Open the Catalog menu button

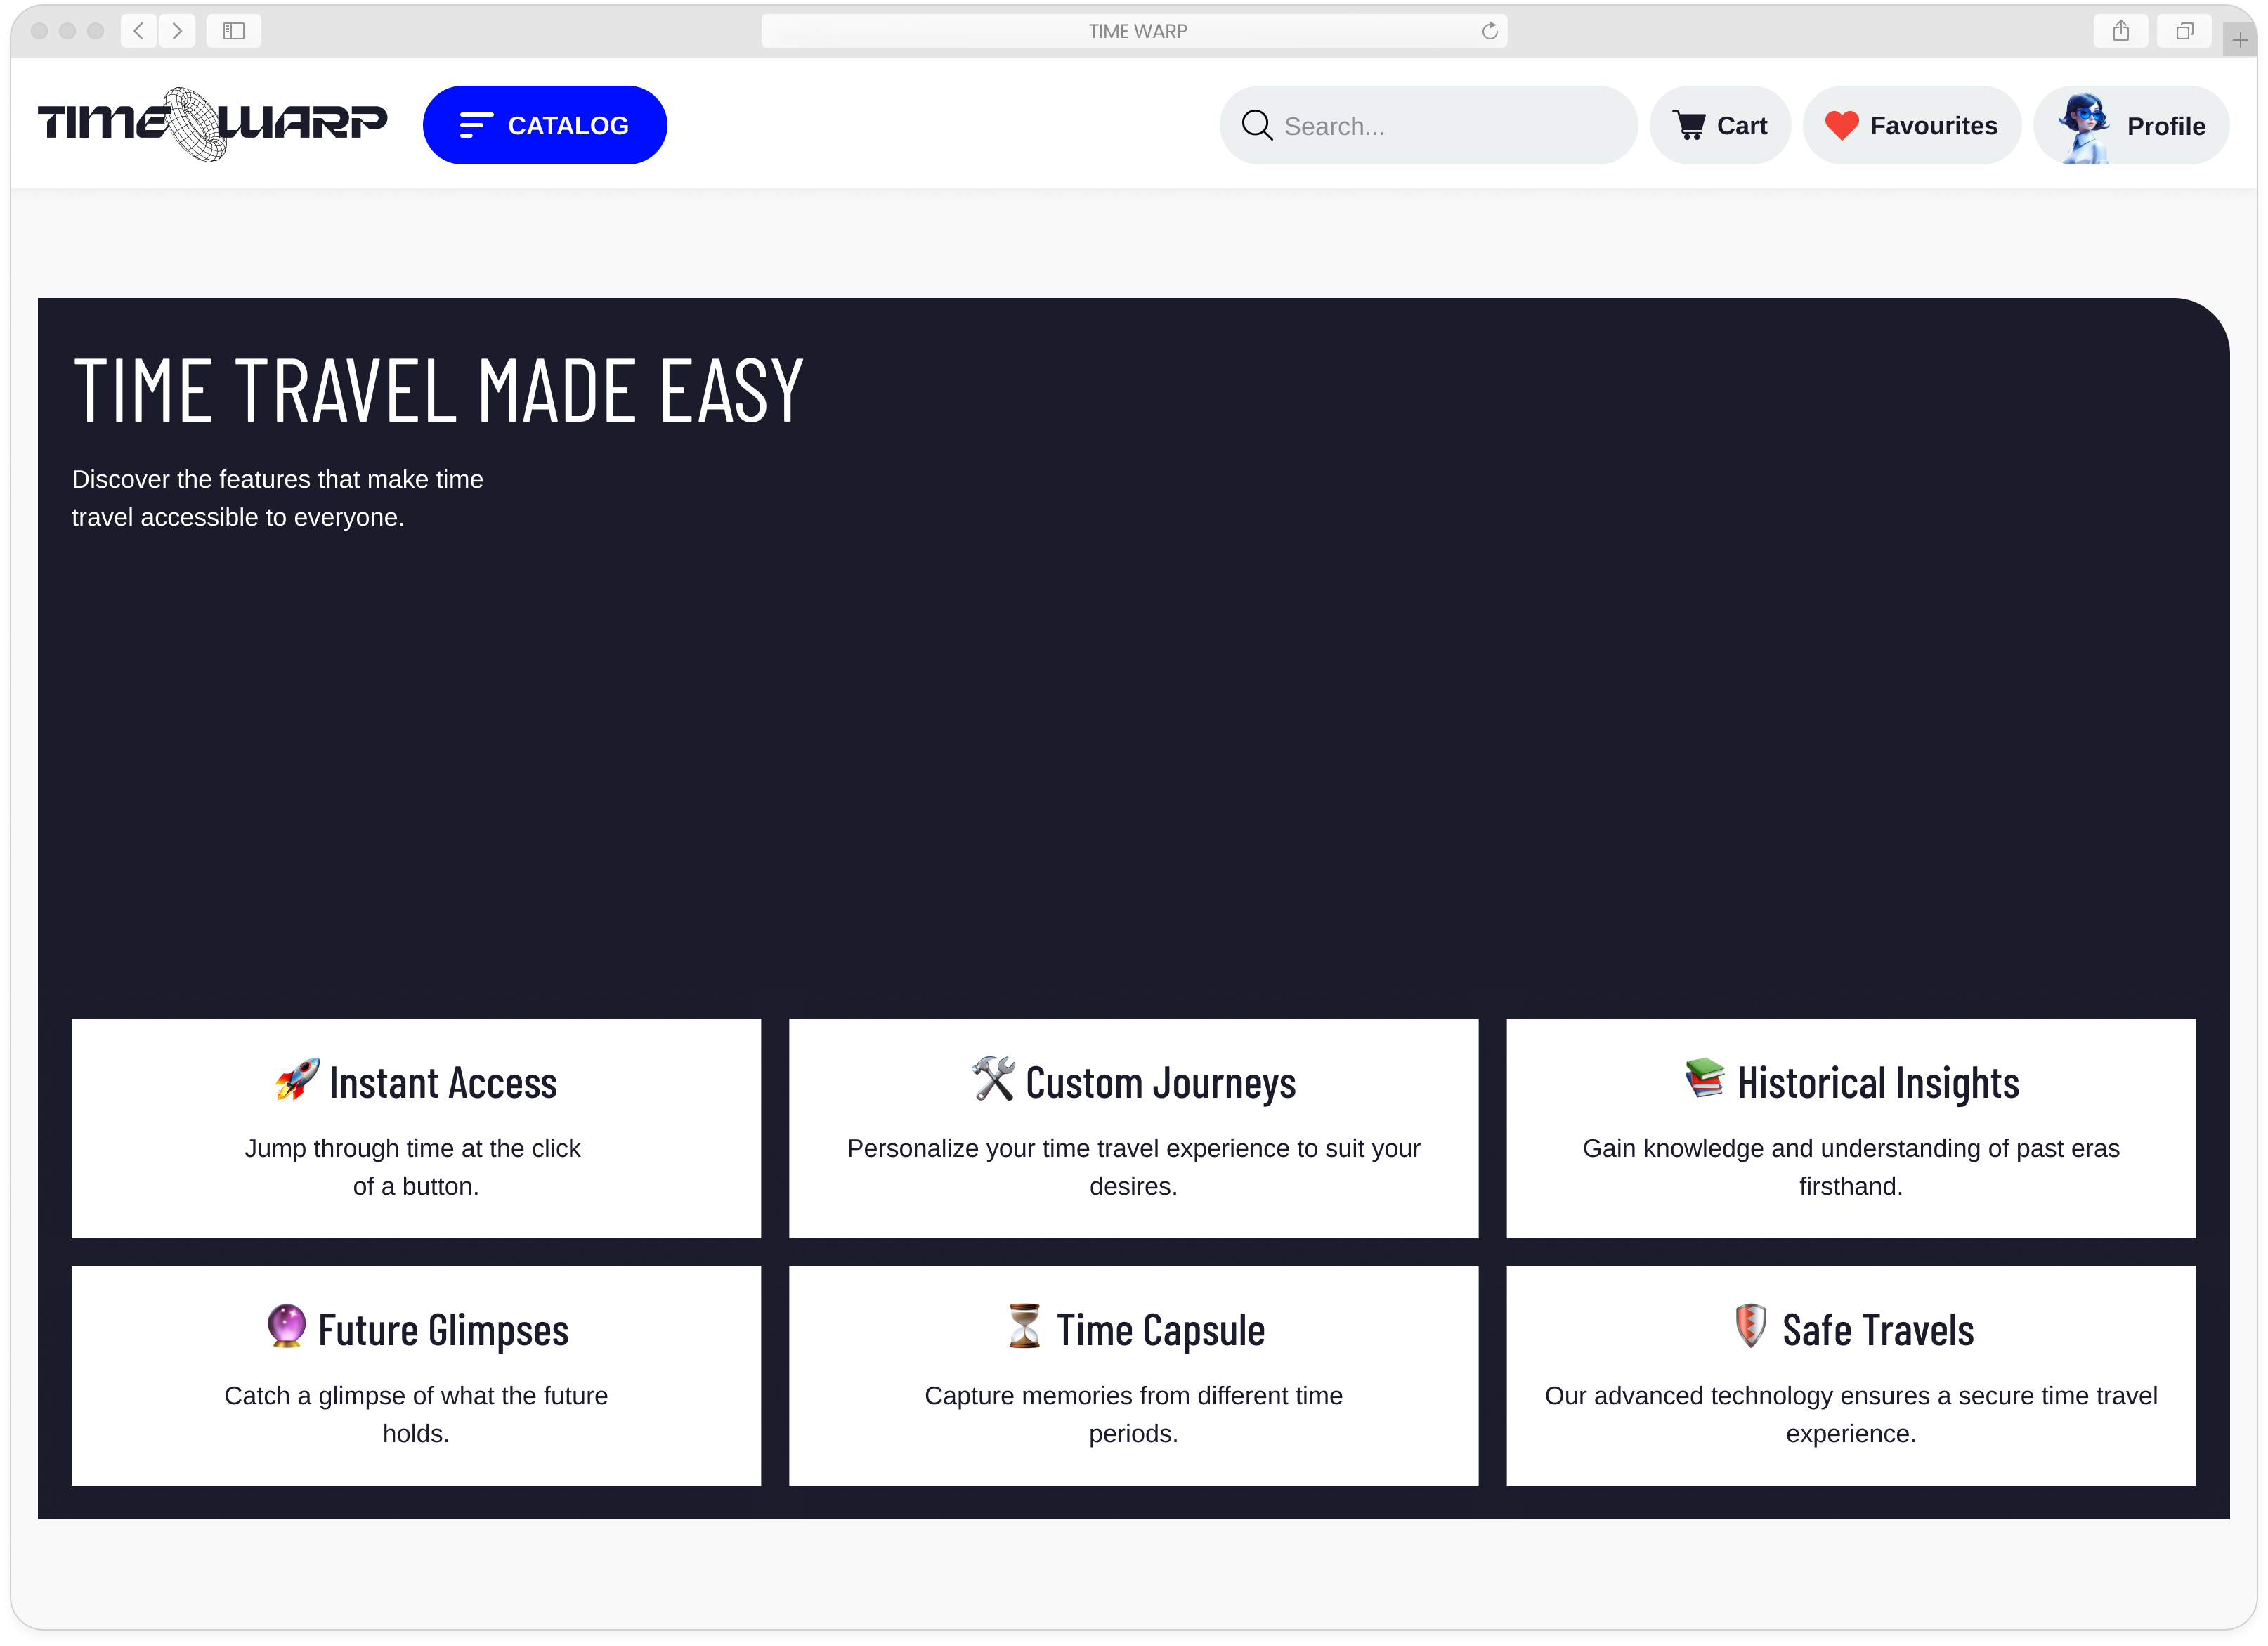point(544,125)
